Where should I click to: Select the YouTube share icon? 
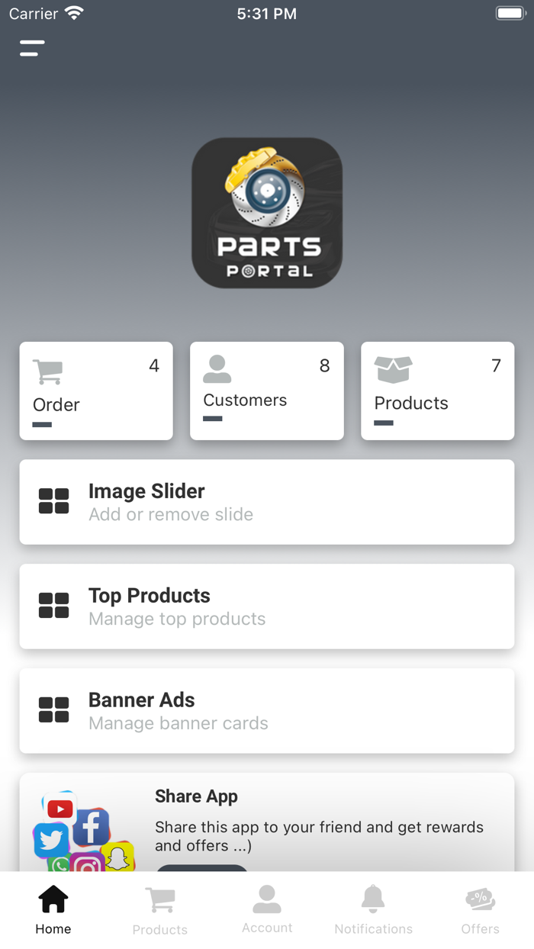pyautogui.click(x=60, y=808)
